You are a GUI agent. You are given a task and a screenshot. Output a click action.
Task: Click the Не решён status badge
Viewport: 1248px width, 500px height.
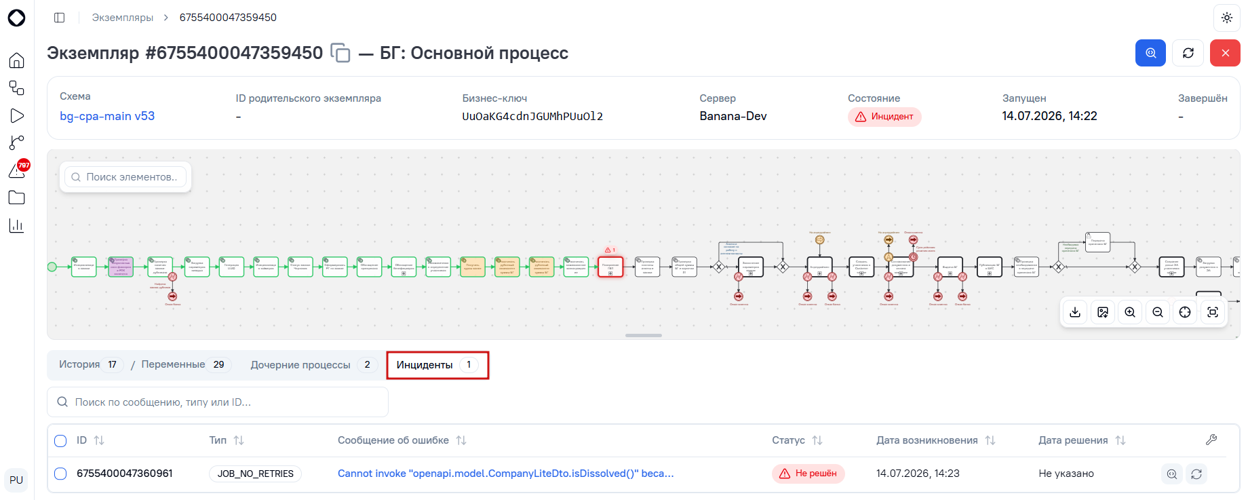coord(808,474)
